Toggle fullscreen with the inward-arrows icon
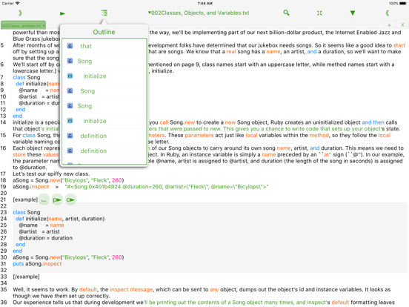This screenshot has width=409, height=307. (x=319, y=13)
